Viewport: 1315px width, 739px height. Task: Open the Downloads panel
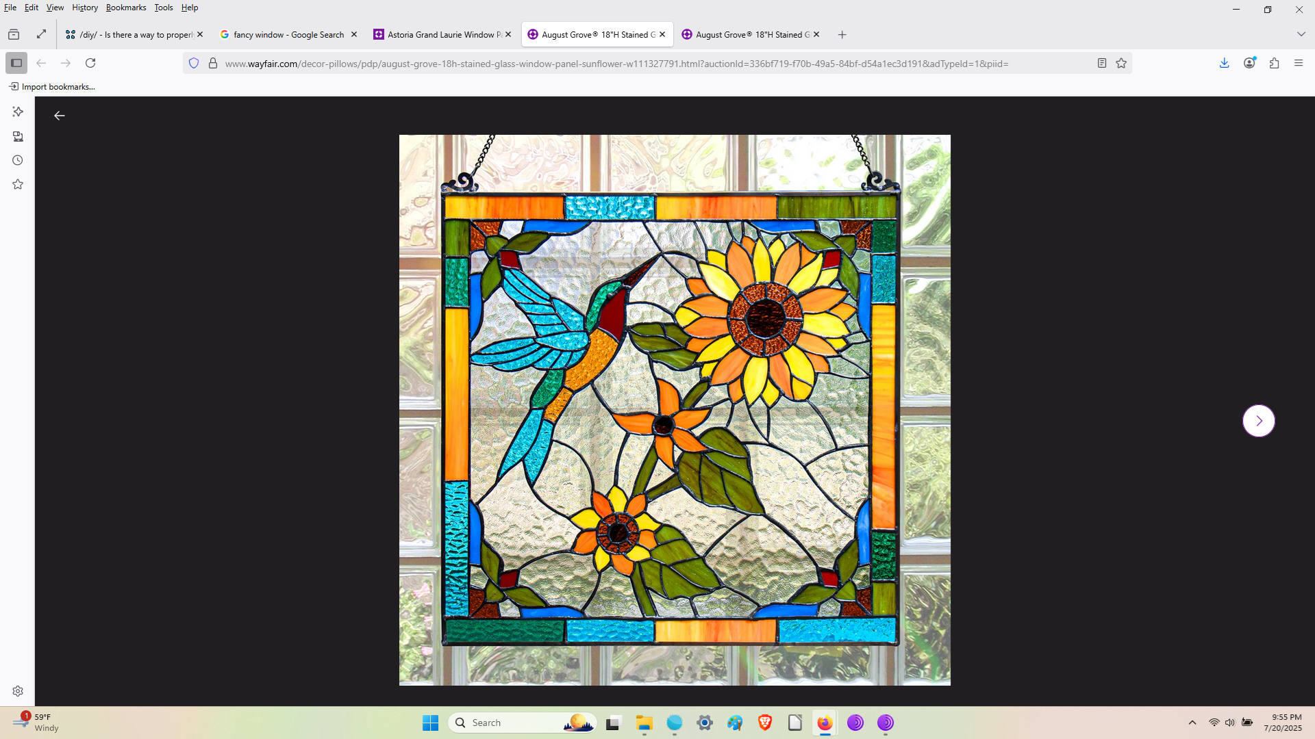pos(1225,63)
